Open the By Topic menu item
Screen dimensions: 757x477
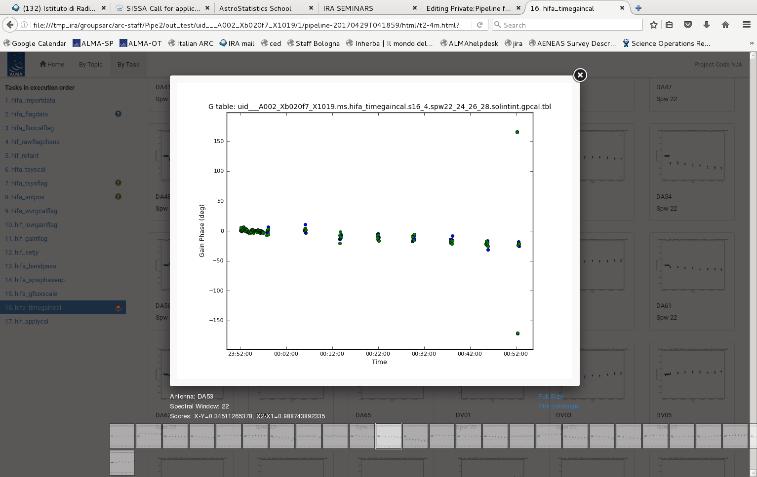[91, 64]
